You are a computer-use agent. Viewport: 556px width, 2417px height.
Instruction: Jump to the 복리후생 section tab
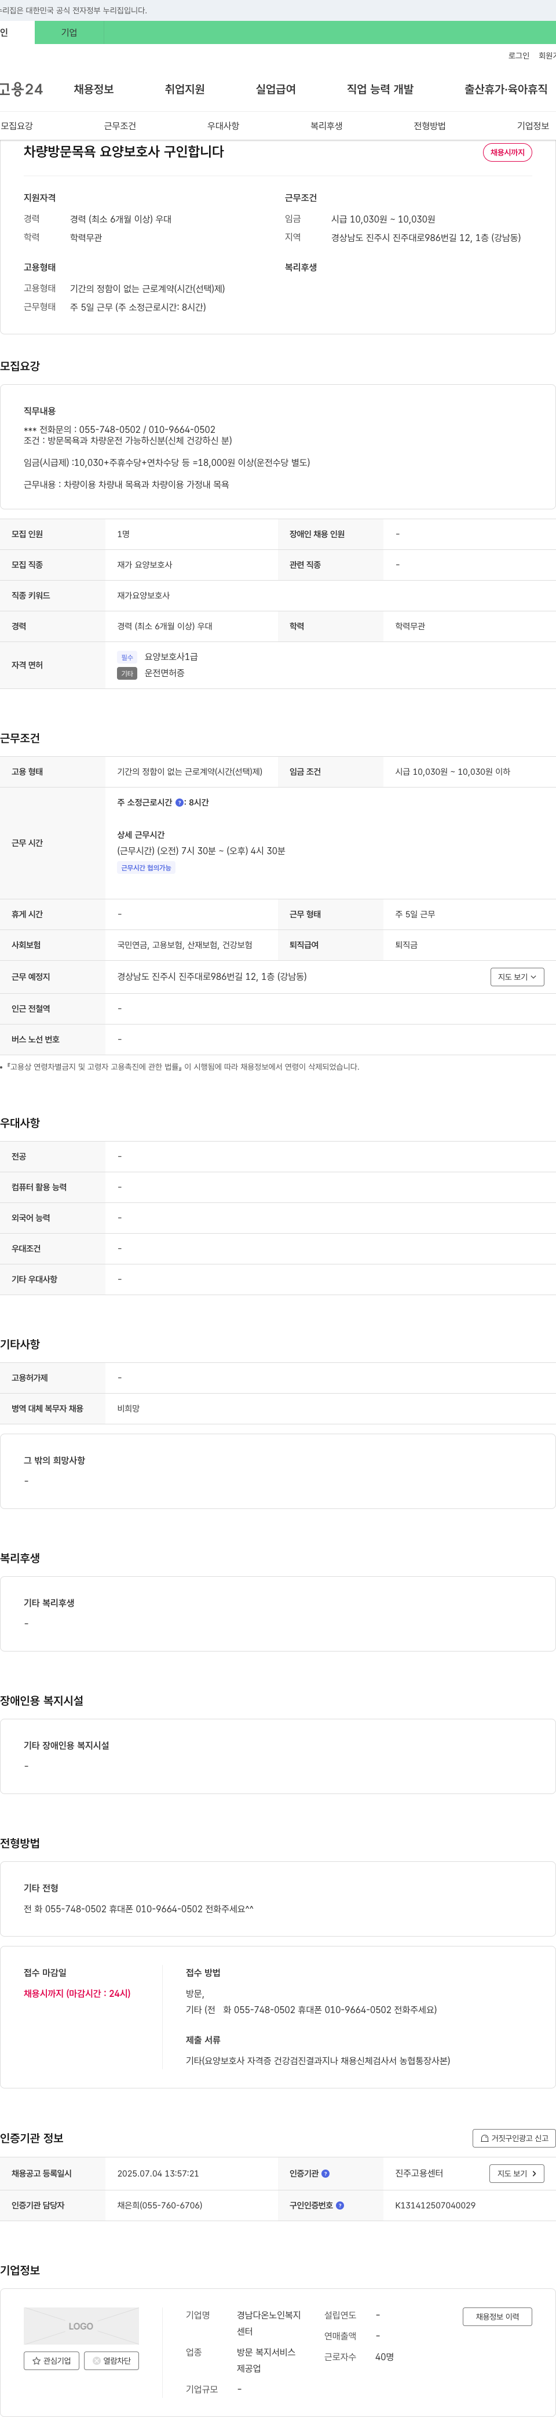pyautogui.click(x=326, y=126)
